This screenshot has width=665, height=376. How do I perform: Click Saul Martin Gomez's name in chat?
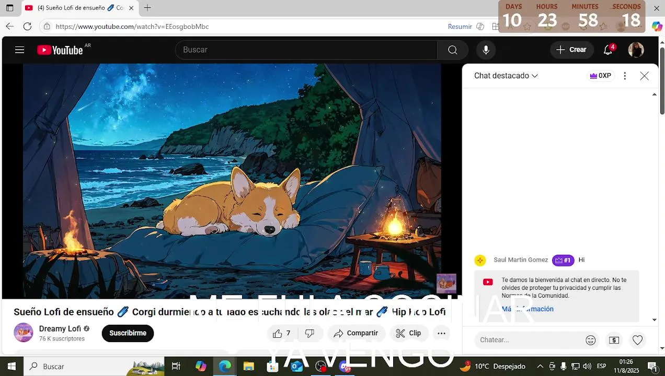click(521, 260)
